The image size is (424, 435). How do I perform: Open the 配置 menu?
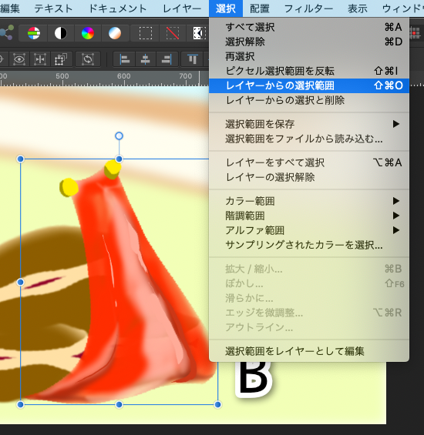click(x=260, y=8)
